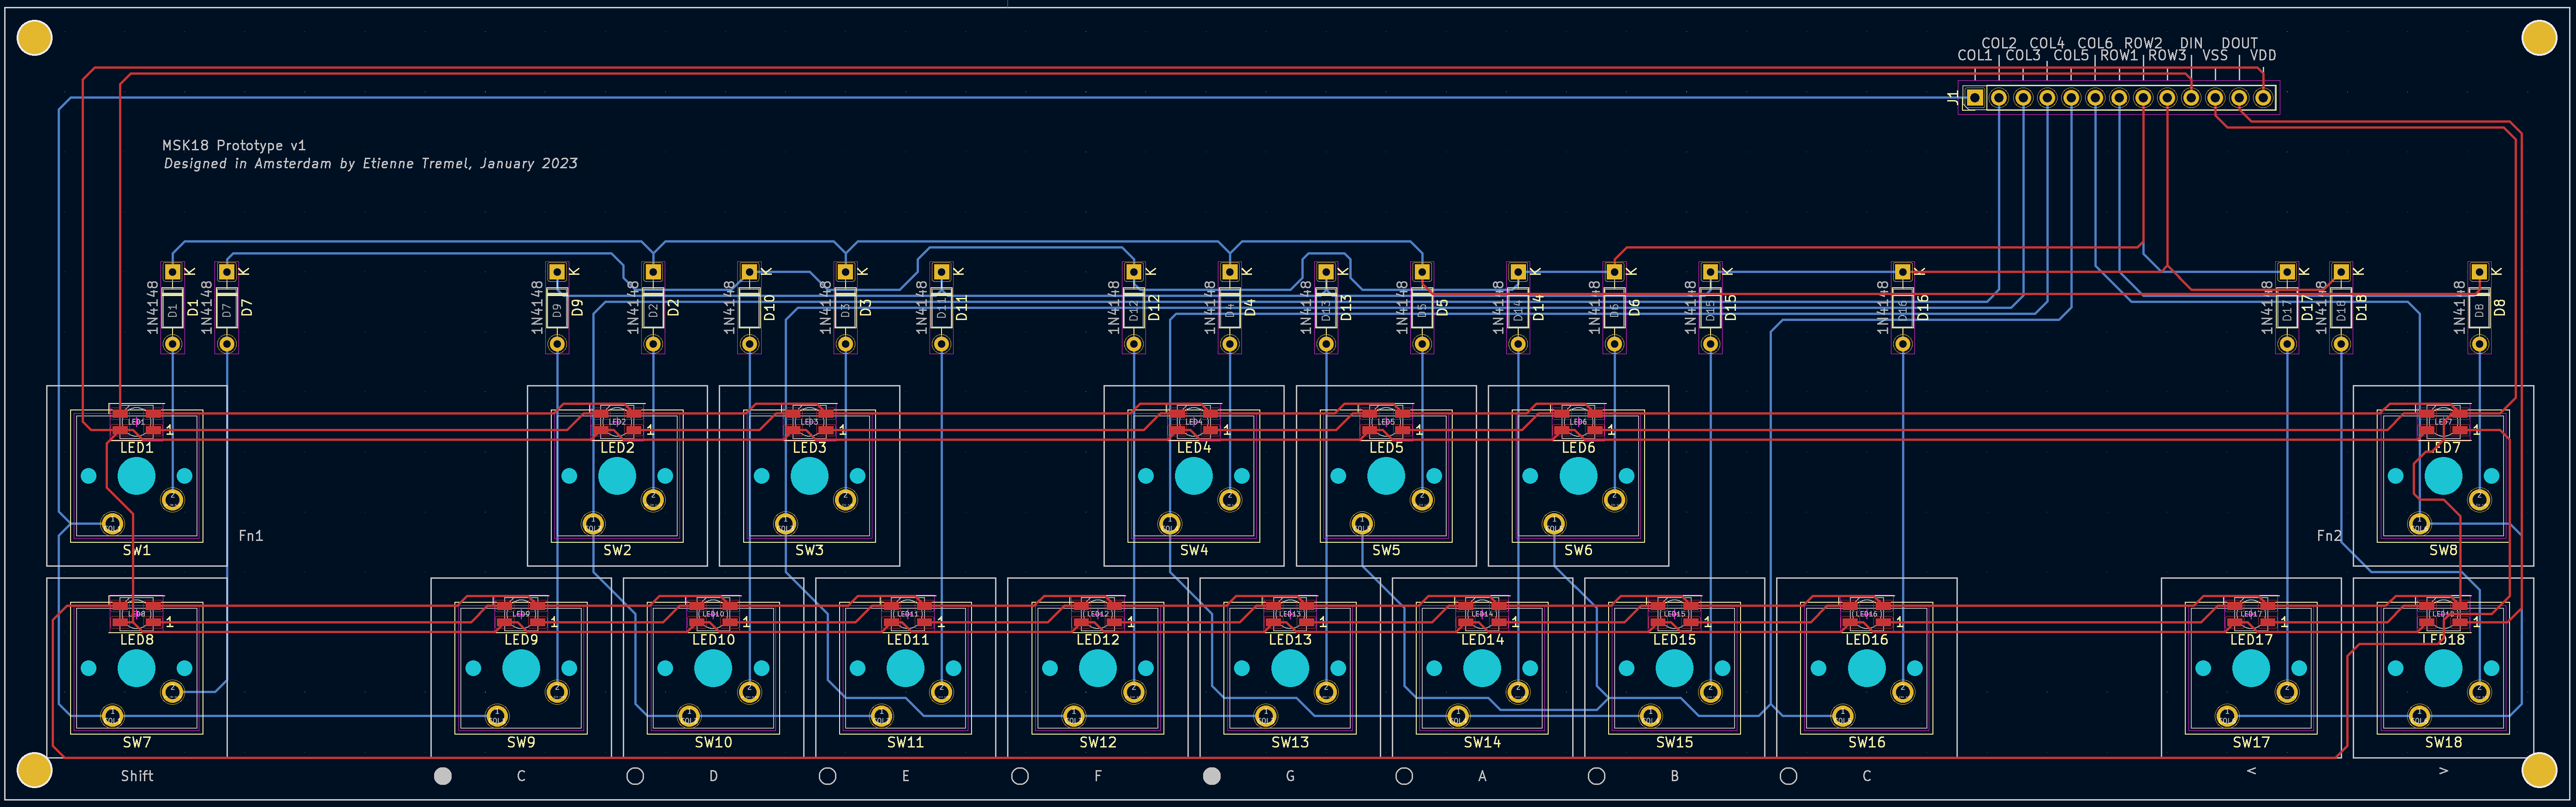
Task: Select the VDD label at header end
Action: coord(2263,56)
